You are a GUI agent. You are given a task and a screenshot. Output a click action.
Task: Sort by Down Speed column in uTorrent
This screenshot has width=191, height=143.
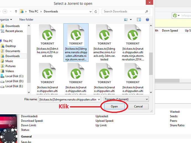(170, 30)
